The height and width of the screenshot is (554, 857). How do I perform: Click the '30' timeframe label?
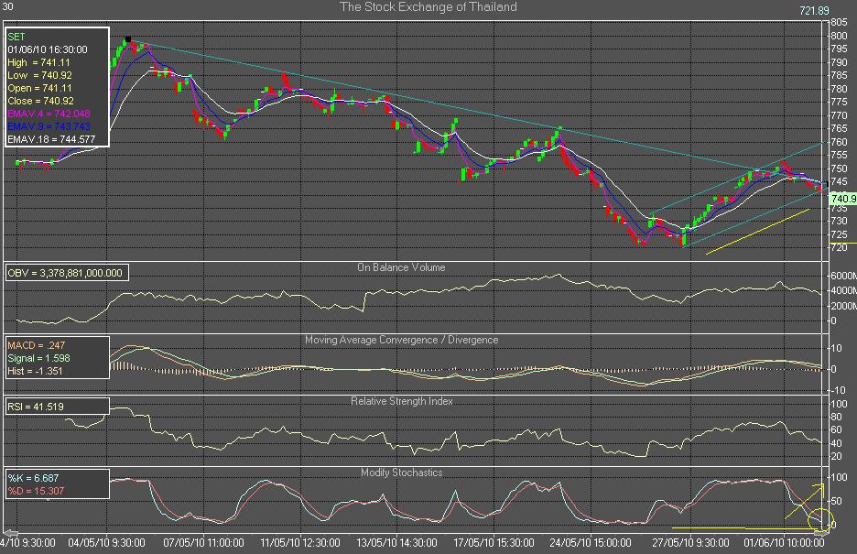tap(7, 6)
